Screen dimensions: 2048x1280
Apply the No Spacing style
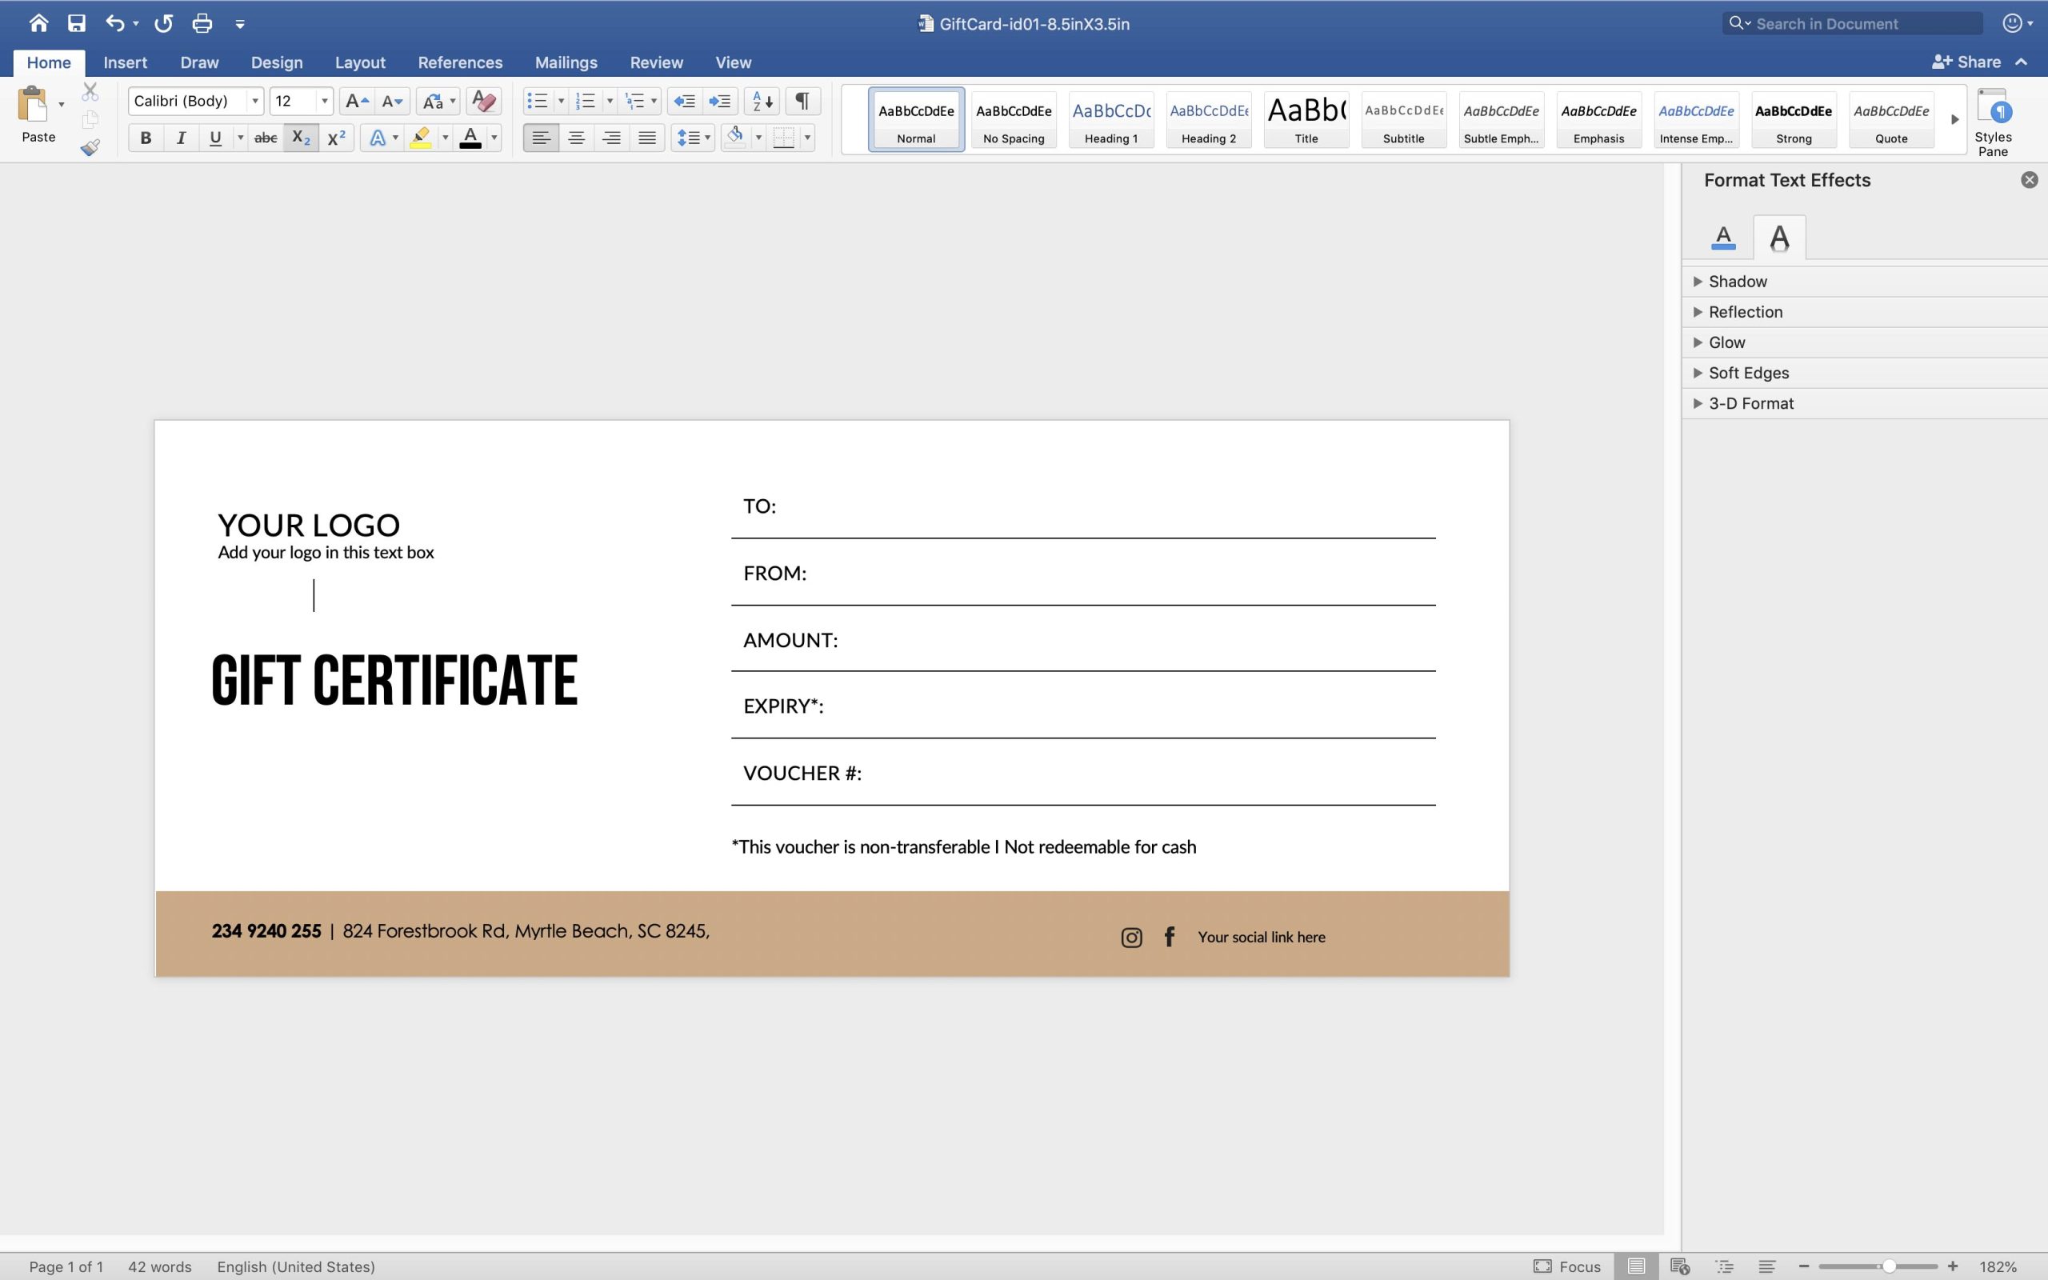click(1014, 120)
